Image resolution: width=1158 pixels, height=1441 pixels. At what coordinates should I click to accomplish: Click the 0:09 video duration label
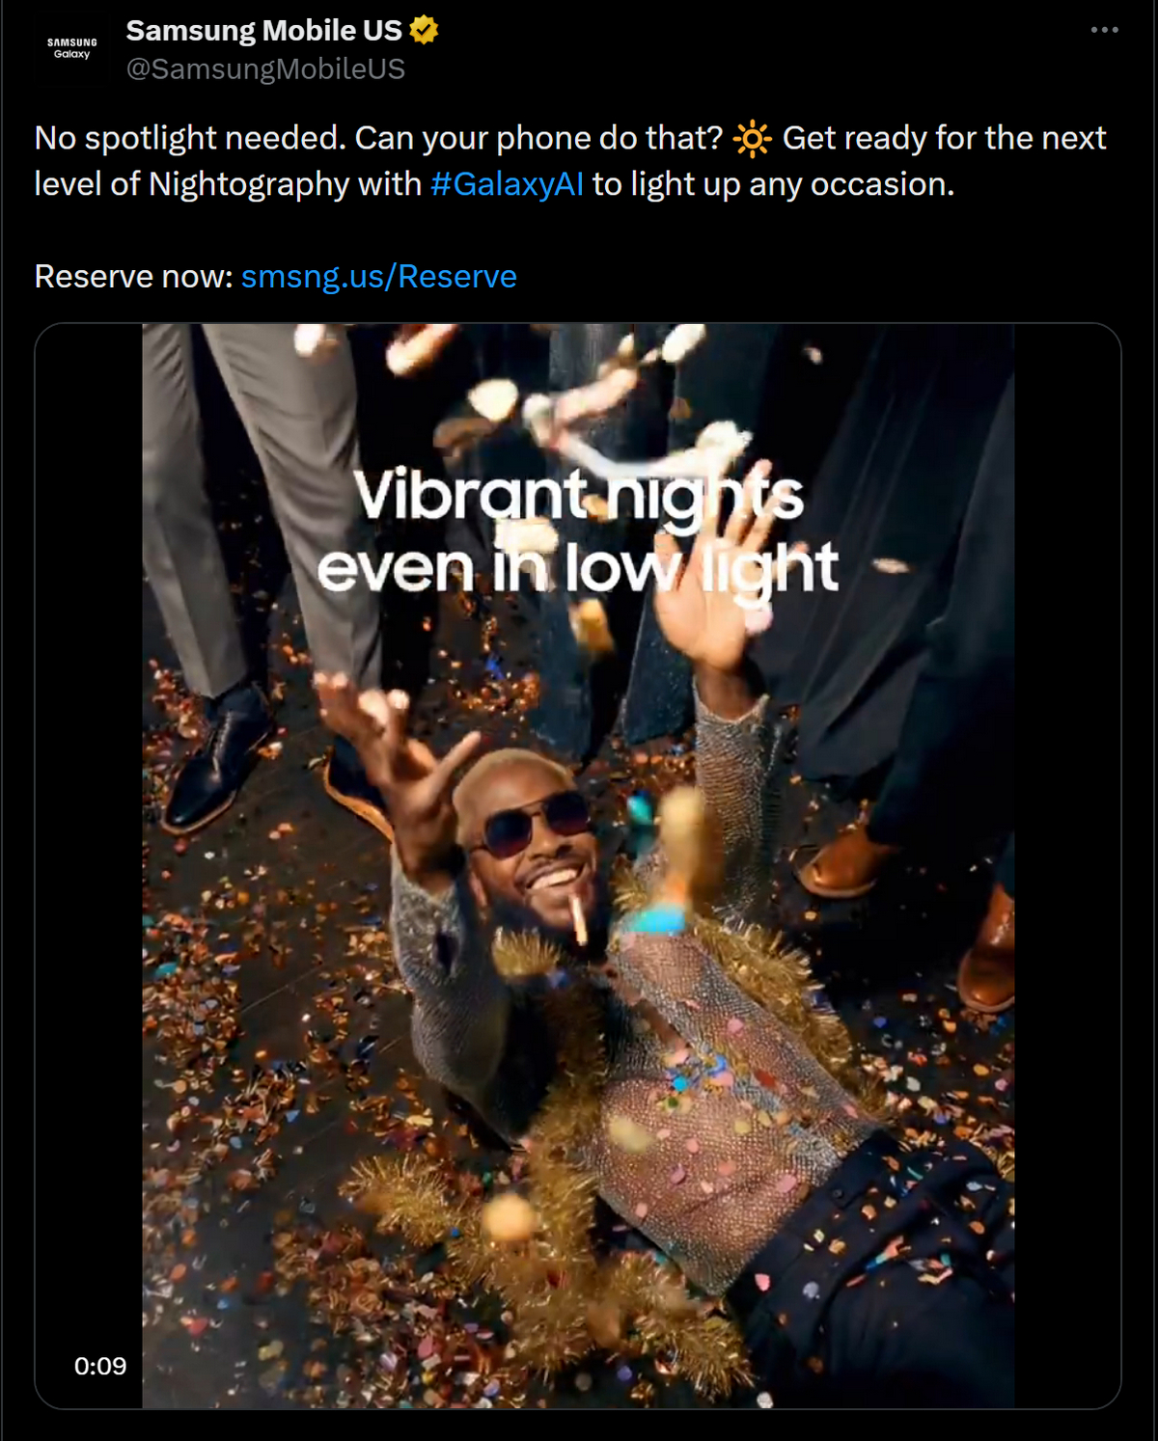pos(100,1366)
